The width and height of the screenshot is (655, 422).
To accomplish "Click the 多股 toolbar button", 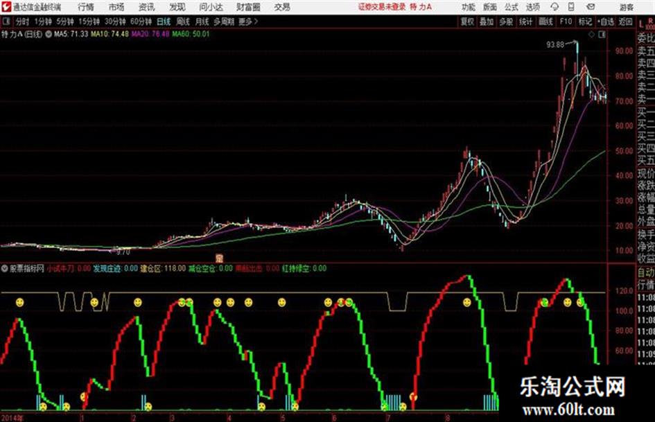I will coord(506,21).
